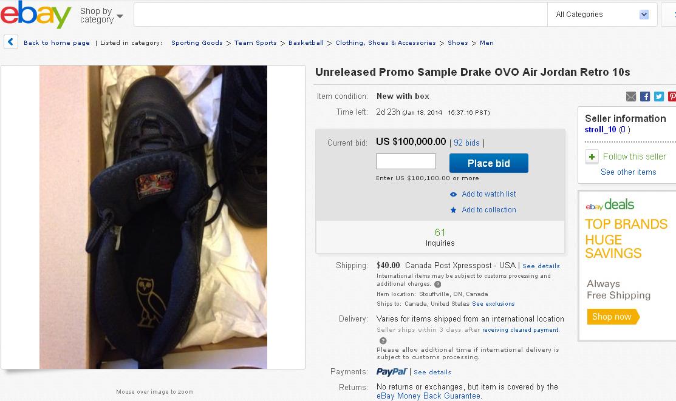Click the green plus Follow seller icon

tap(592, 157)
